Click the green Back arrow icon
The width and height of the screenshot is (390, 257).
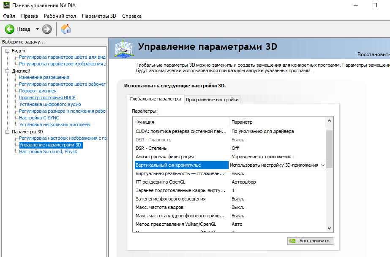[10, 29]
